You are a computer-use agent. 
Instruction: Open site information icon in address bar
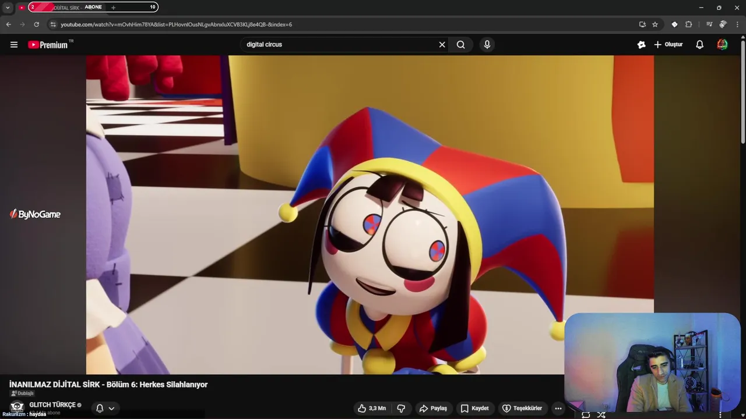[53, 24]
